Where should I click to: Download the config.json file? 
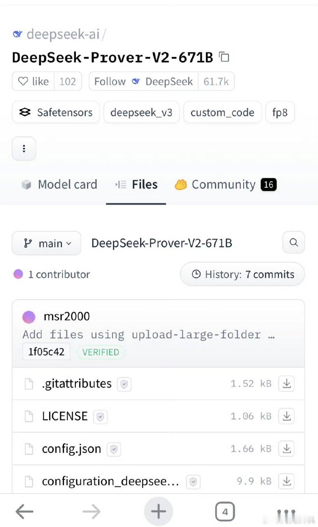pyautogui.click(x=287, y=449)
